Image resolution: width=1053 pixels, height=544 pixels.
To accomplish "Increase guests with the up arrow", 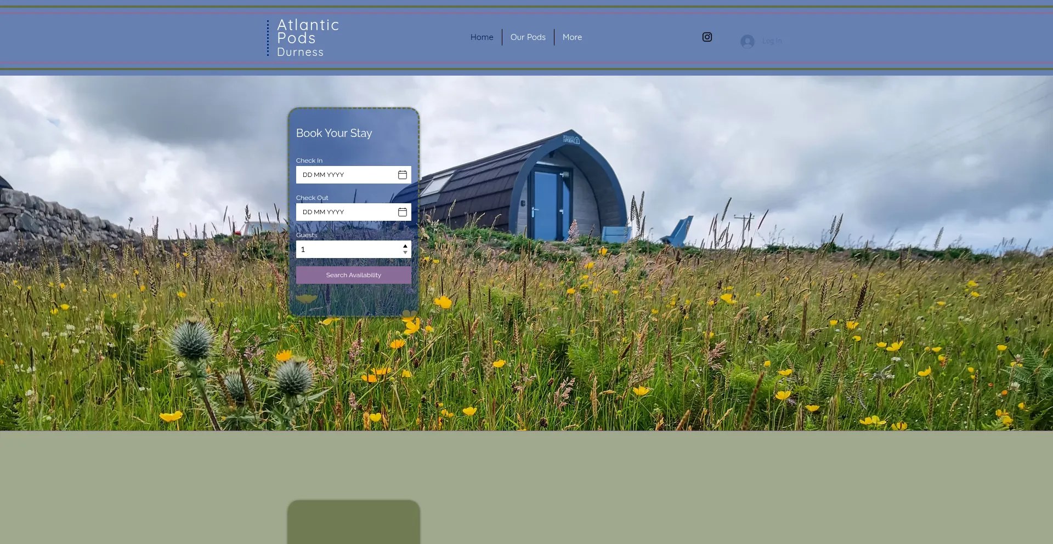I will pos(405,246).
